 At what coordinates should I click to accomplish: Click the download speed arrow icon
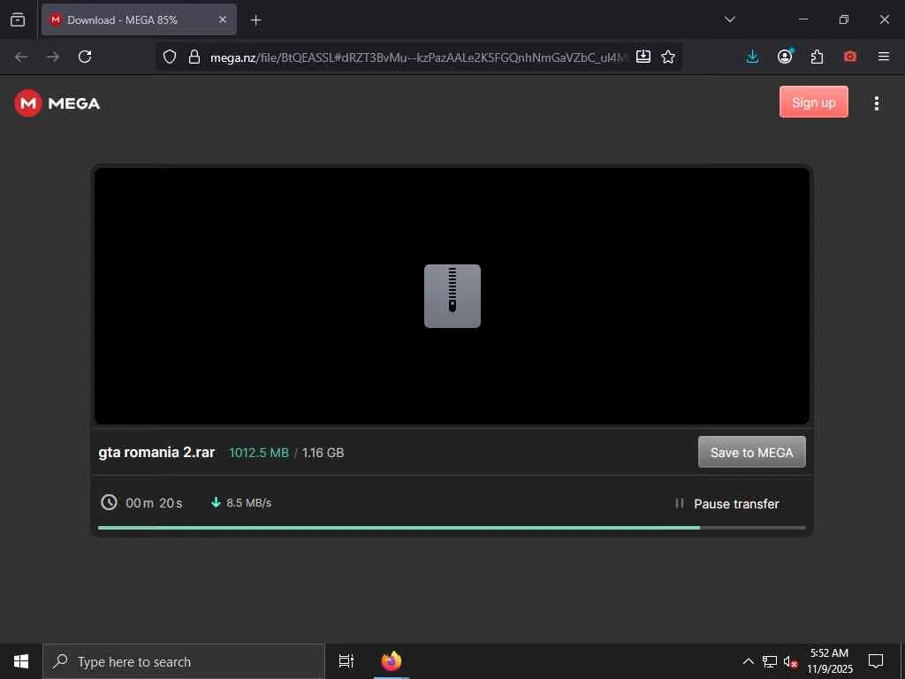216,502
